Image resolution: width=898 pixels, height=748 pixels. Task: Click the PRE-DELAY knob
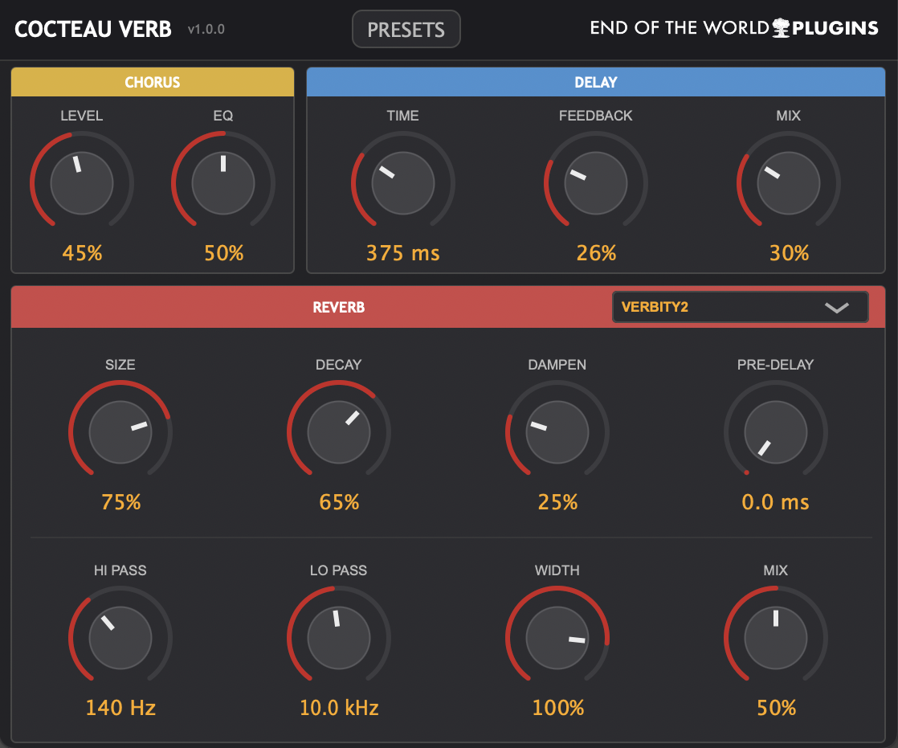775,432
